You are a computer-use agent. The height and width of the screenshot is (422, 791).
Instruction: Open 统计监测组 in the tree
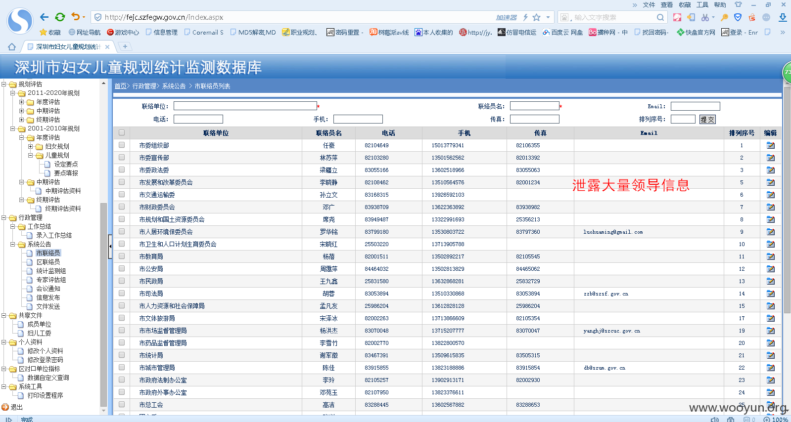click(51, 271)
